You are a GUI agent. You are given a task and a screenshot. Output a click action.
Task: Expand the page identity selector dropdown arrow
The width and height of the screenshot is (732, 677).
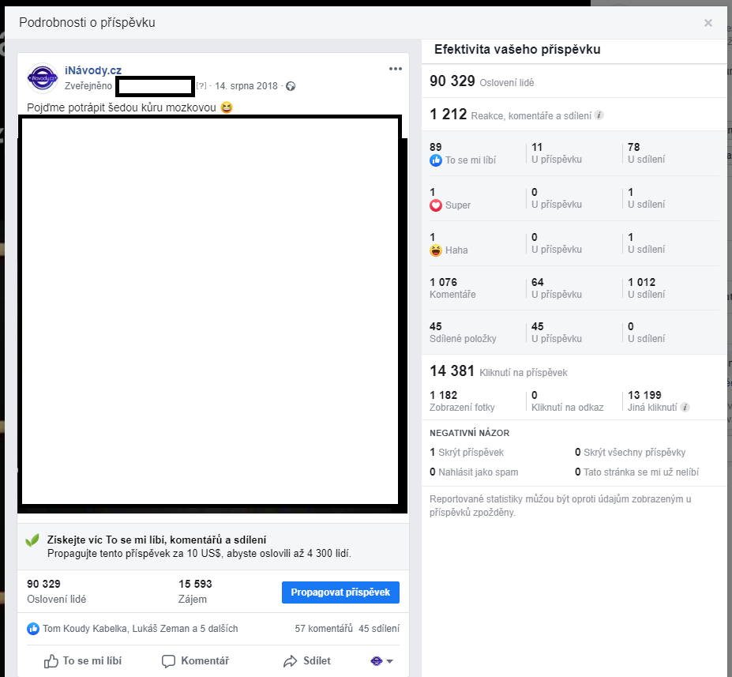pos(390,660)
